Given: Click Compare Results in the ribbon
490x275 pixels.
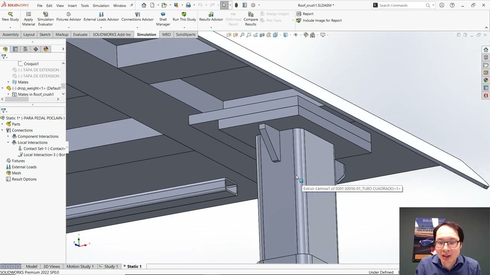Looking at the screenshot, I should pyautogui.click(x=251, y=19).
